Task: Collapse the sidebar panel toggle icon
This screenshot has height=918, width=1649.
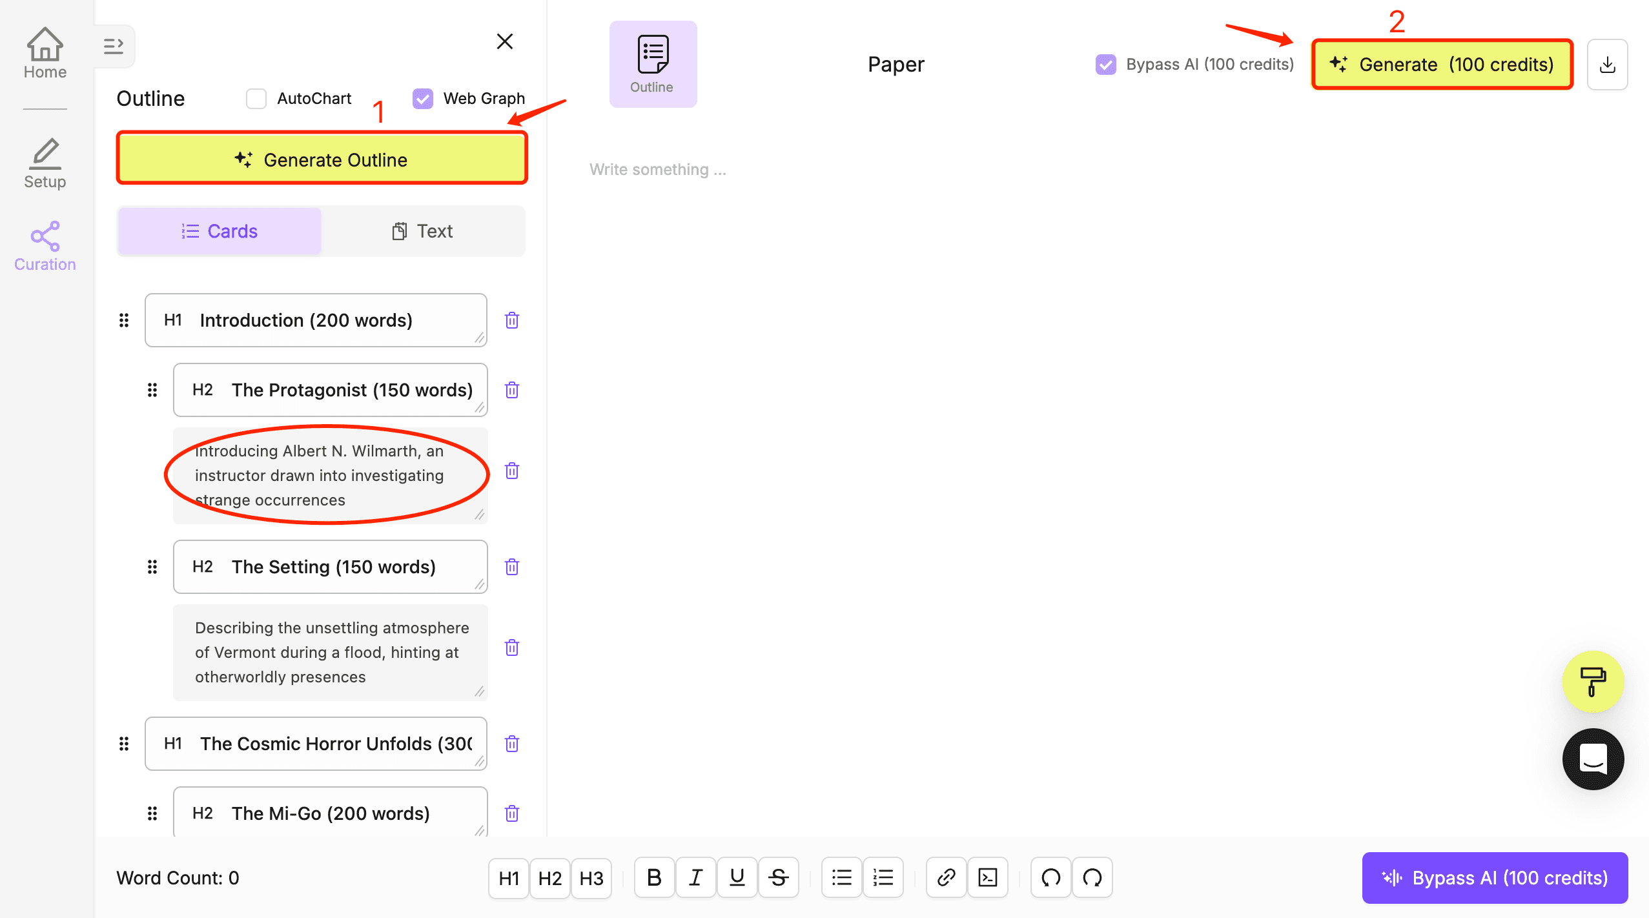Action: point(114,46)
